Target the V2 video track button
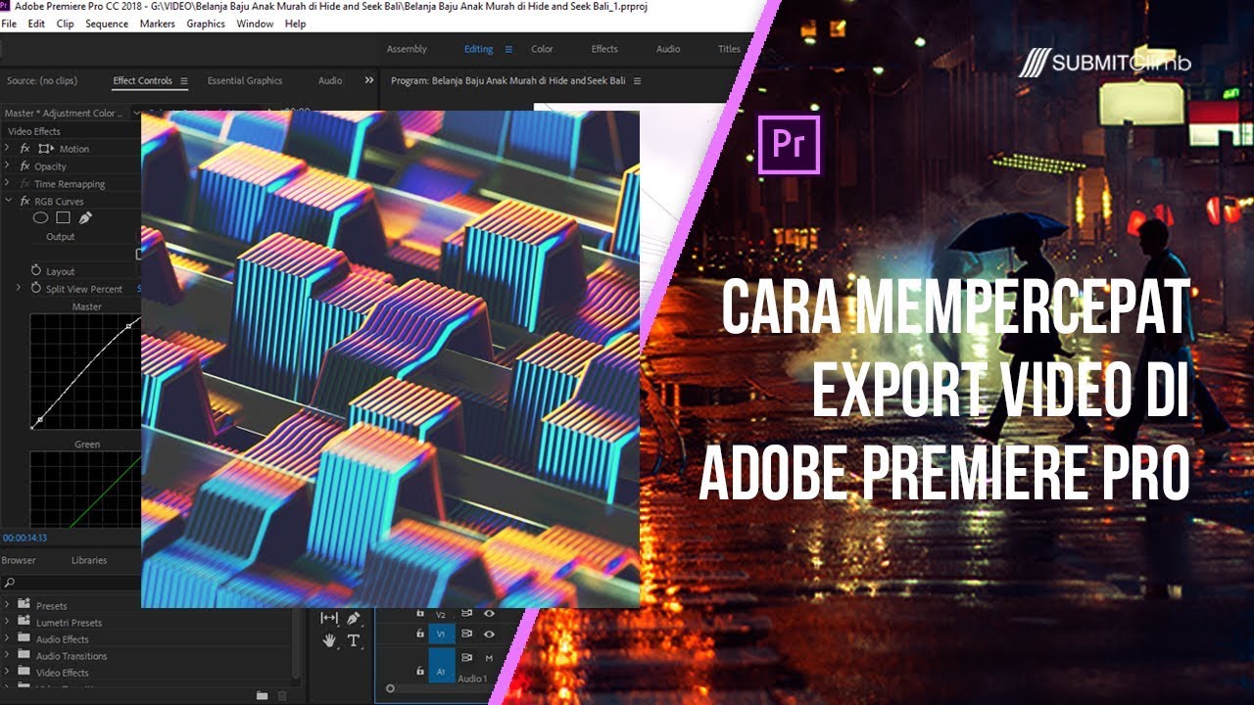Viewport: 1254px width, 705px height. point(441,614)
